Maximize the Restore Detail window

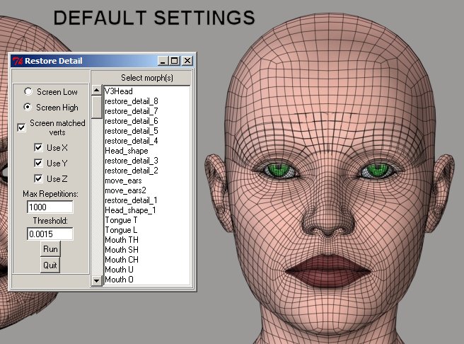(175, 61)
